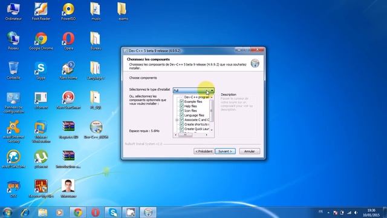Open the exams folder on desktop
The width and height of the screenshot is (387, 218).
[123, 12]
